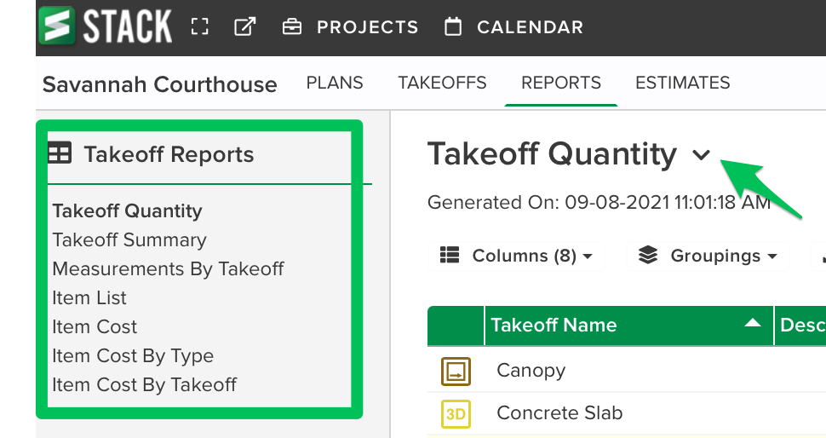The width and height of the screenshot is (826, 438).
Task: Click the Canopy takeoff type icon
Action: (456, 371)
